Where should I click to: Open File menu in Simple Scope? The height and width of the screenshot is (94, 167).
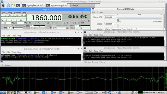(2, 65)
